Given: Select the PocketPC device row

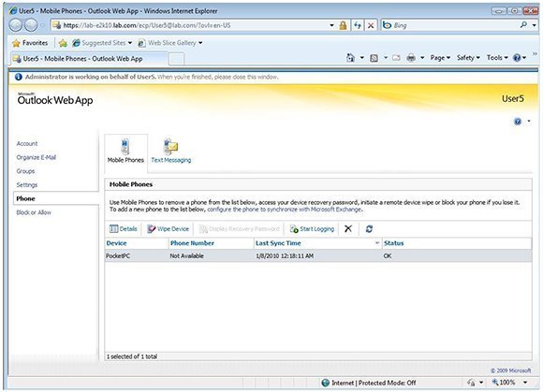Looking at the screenshot, I should click(x=318, y=255).
